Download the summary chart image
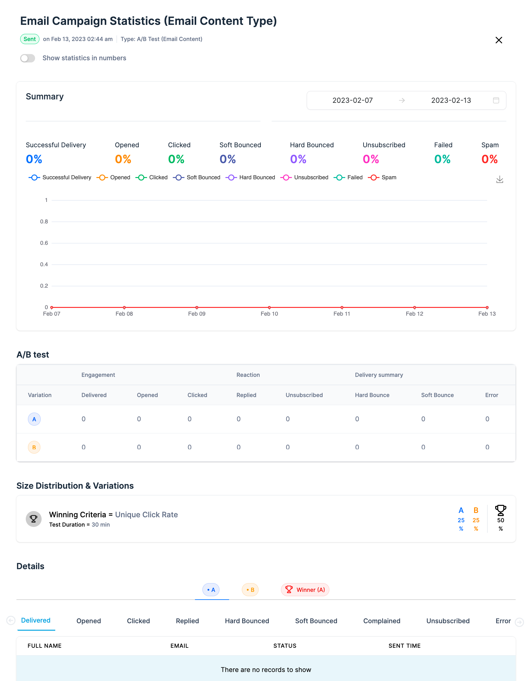Image resolution: width=529 pixels, height=681 pixels. [500, 179]
